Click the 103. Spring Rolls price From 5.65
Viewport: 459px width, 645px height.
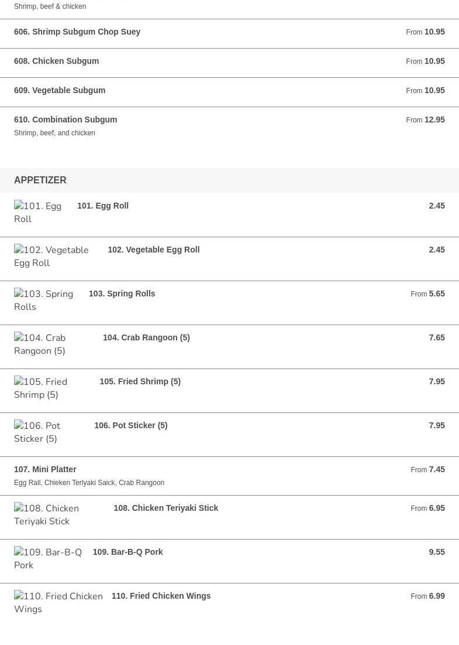427,294
